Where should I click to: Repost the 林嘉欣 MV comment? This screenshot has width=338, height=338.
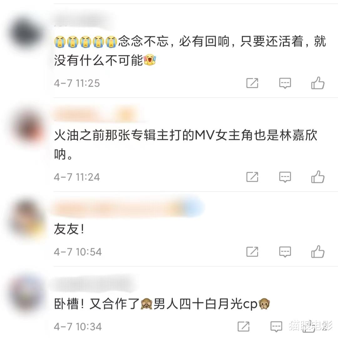[x=252, y=177]
